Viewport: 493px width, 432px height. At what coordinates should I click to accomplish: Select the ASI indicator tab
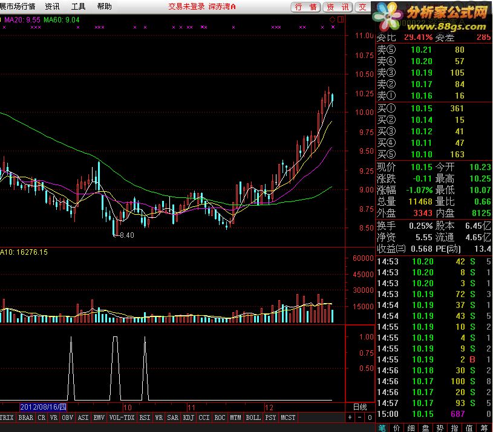click(83, 417)
